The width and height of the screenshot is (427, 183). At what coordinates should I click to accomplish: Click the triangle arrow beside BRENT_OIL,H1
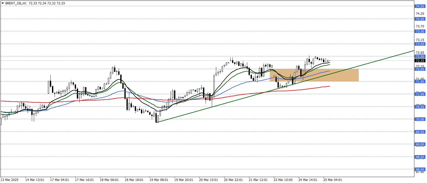3,3
